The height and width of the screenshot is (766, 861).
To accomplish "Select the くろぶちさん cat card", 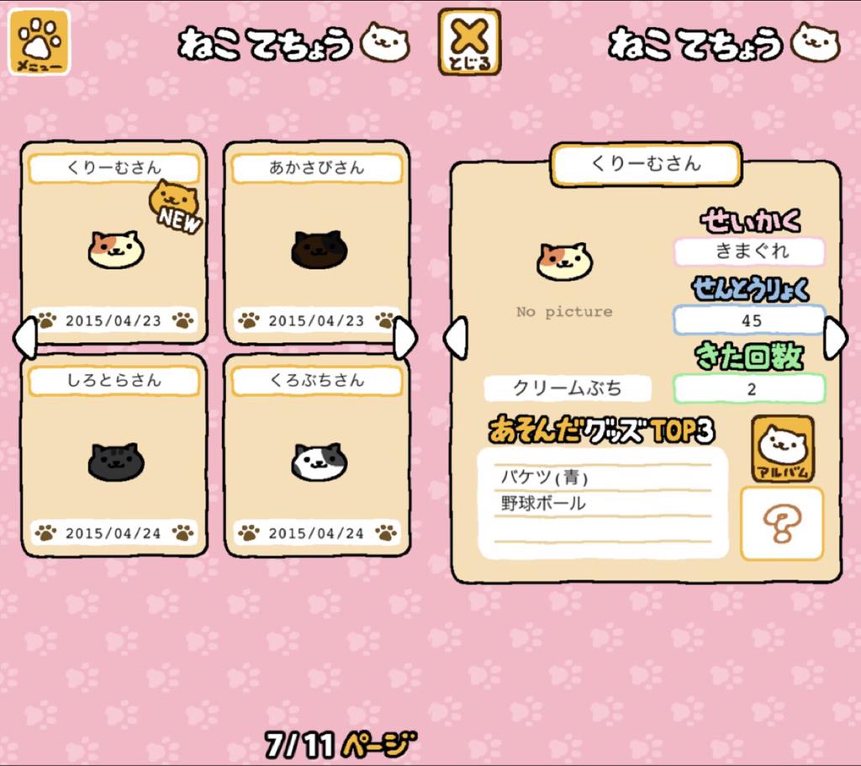I will pyautogui.click(x=317, y=455).
